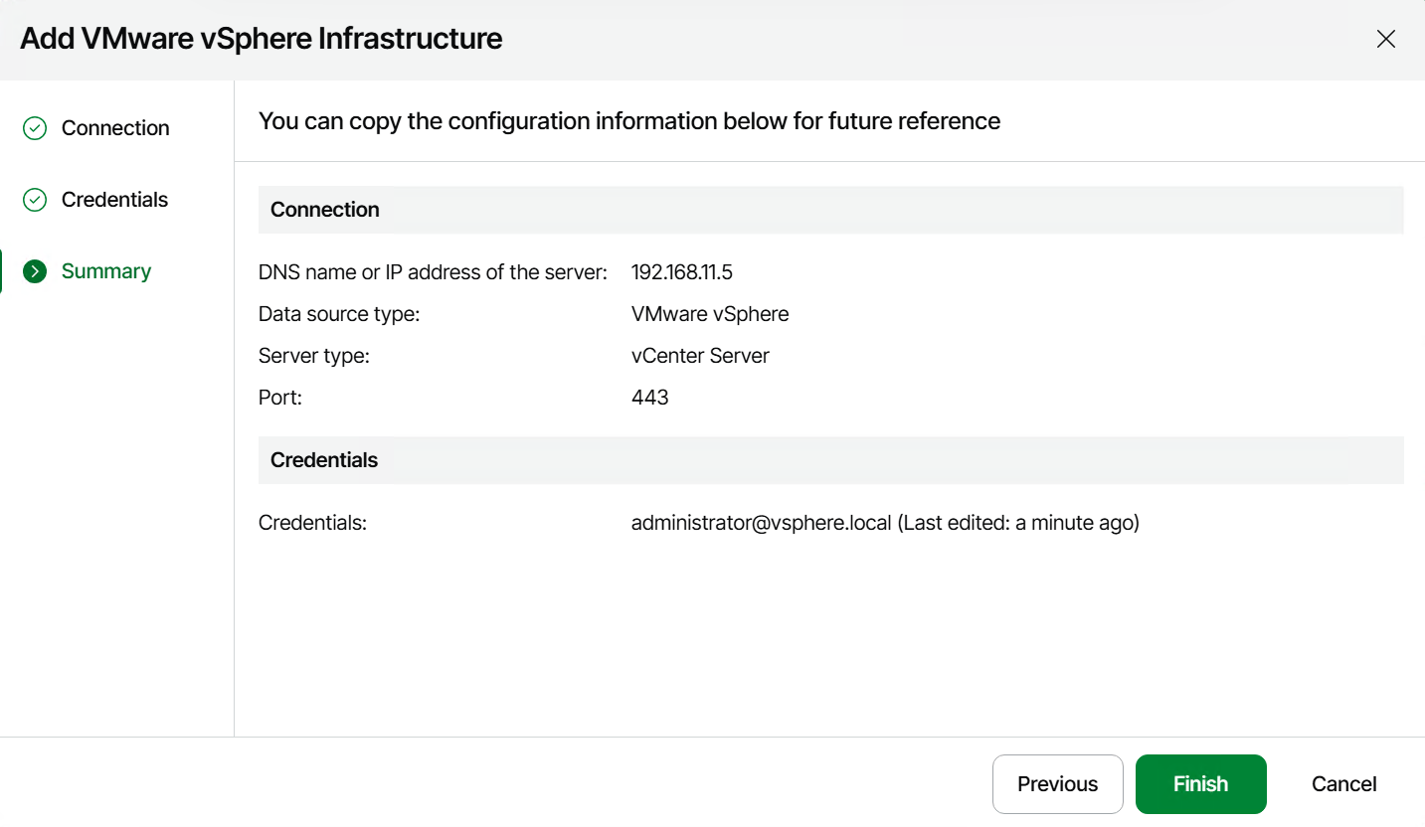Click the administrator@vsphere.local credentials value

[761, 523]
